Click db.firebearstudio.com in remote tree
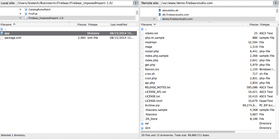 pos(175,15)
